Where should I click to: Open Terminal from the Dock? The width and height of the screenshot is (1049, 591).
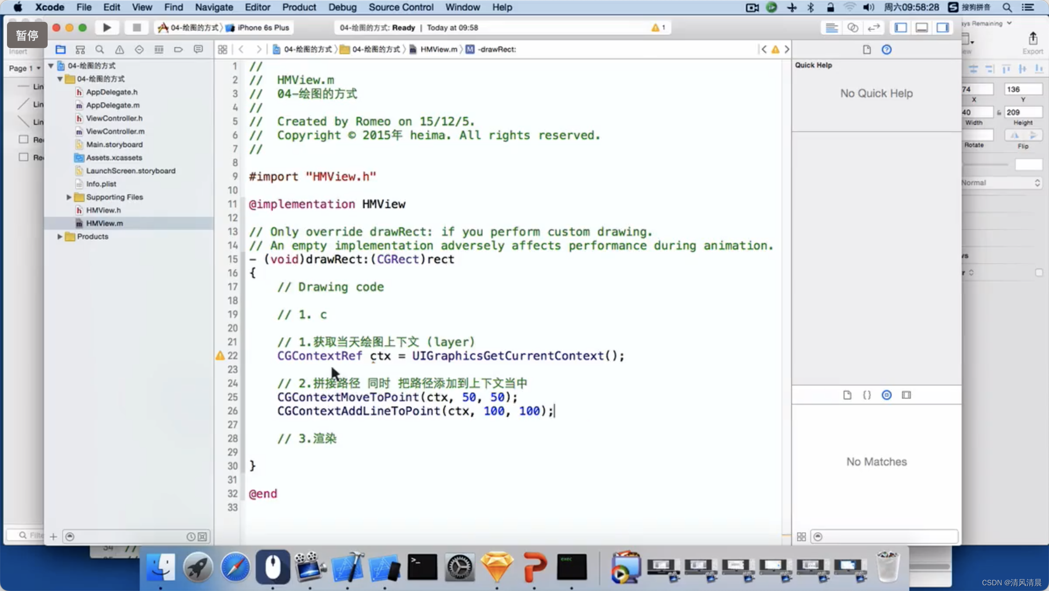(422, 567)
